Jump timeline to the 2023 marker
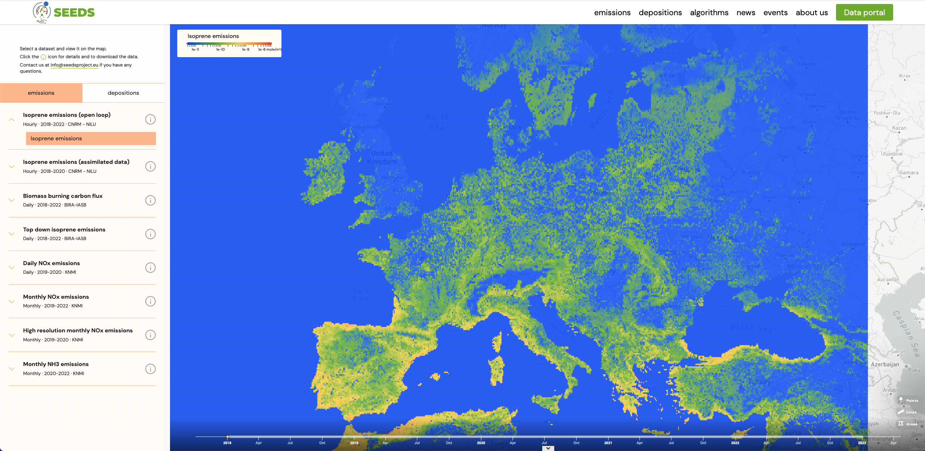 [862, 443]
